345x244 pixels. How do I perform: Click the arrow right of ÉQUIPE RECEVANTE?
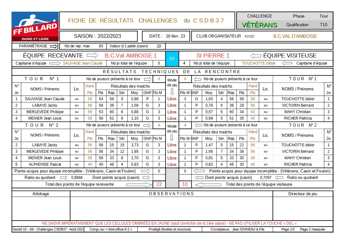[92, 56]
